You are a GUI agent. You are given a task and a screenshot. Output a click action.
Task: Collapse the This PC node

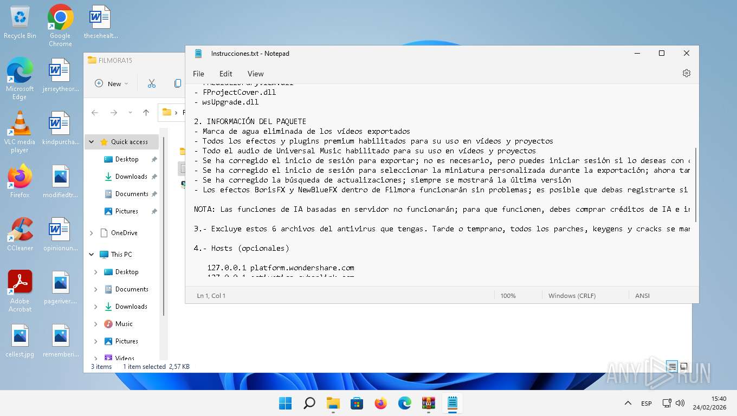(x=92, y=255)
